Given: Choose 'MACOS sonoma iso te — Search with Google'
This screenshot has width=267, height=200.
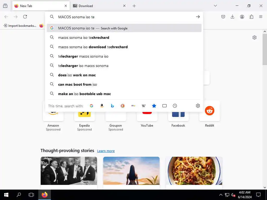Looking at the screenshot, I should click(124, 28).
